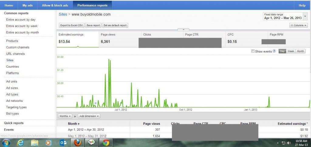The image size is (311, 147).
Task: Click the network icon in system tray
Action: coord(283,143)
